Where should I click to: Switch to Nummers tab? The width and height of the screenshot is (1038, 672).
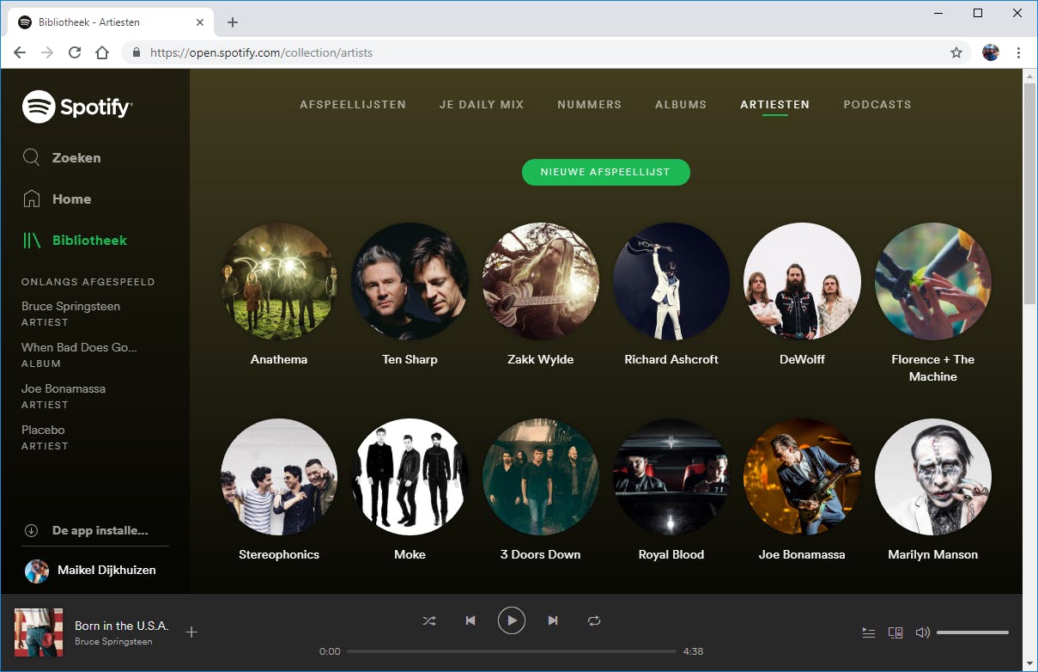pyautogui.click(x=589, y=104)
